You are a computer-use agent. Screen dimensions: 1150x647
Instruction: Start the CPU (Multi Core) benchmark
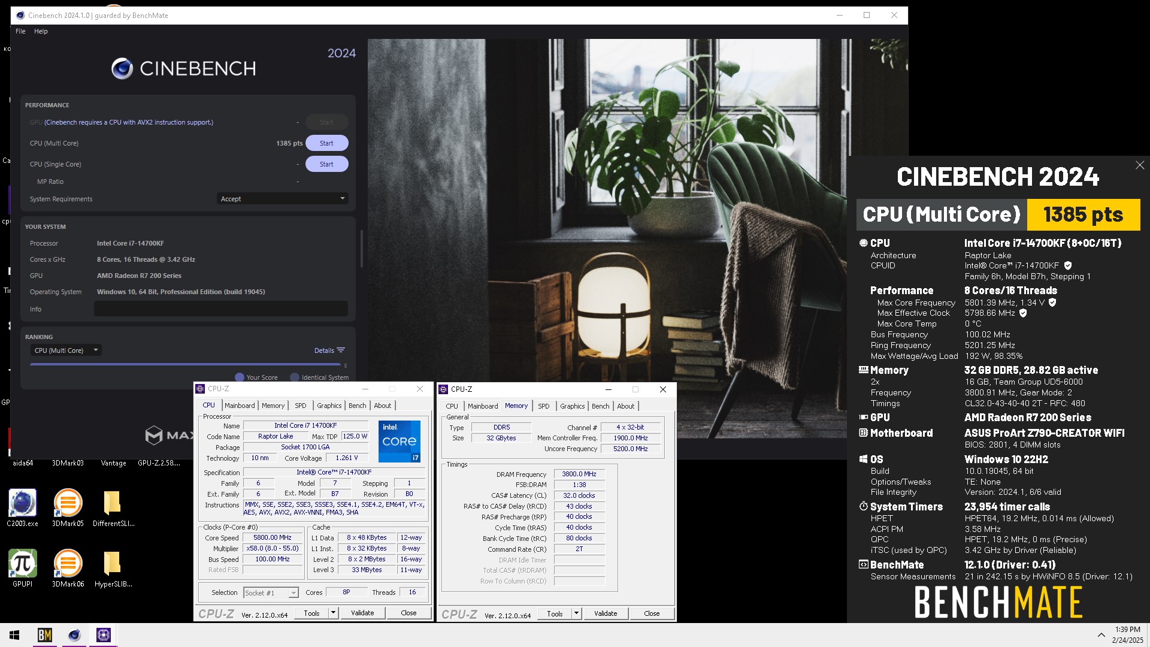pyautogui.click(x=326, y=143)
